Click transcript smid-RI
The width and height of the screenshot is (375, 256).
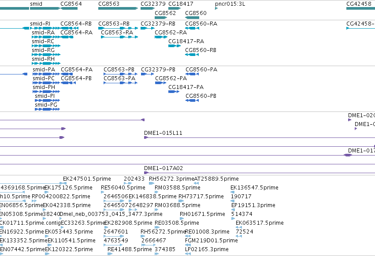click(40, 24)
